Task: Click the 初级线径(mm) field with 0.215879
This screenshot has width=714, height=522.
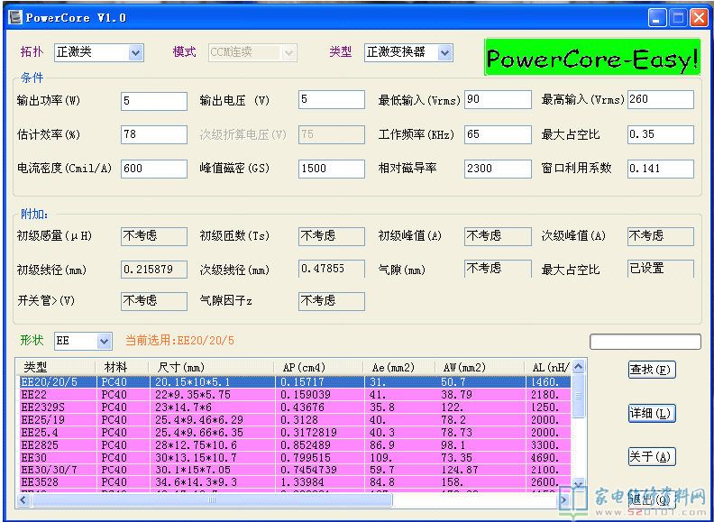Action: click(x=154, y=270)
